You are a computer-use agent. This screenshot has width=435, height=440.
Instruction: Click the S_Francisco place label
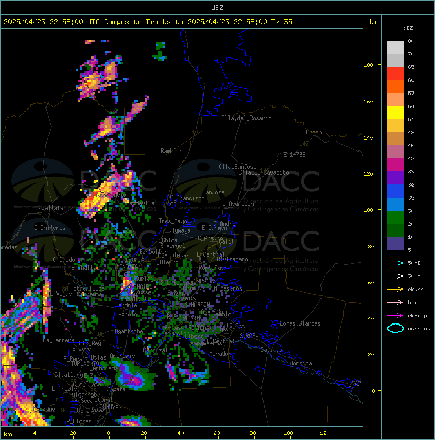[x=187, y=198]
